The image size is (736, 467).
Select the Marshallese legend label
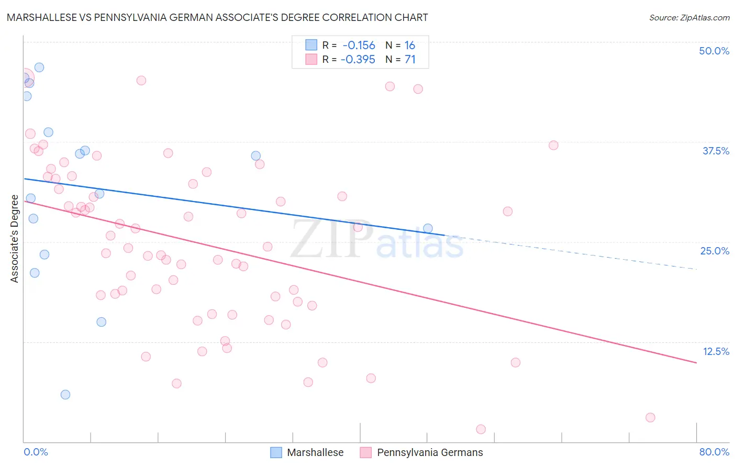pyautogui.click(x=315, y=452)
